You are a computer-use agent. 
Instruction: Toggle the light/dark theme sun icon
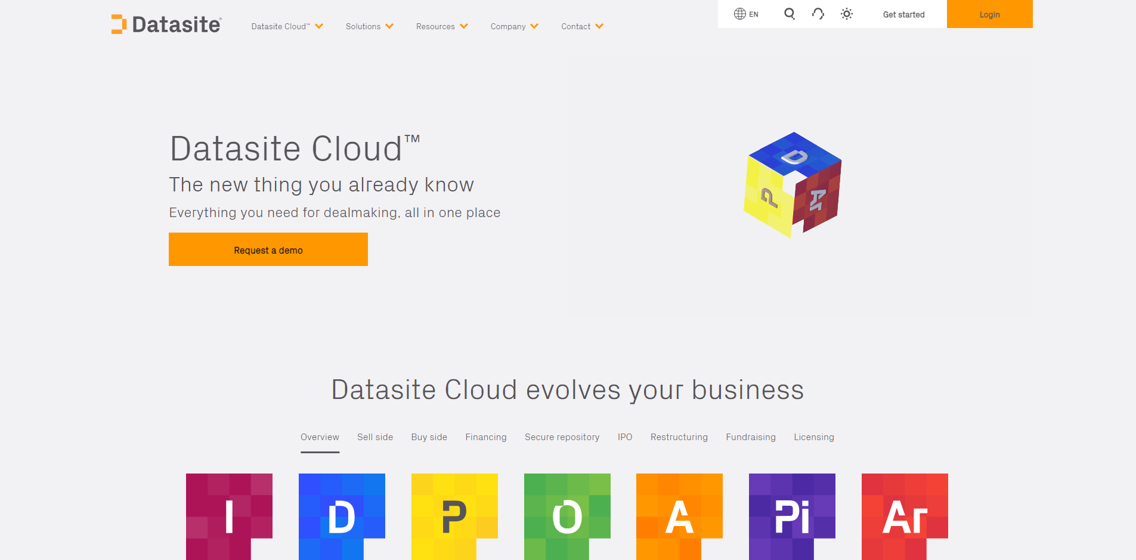point(847,14)
